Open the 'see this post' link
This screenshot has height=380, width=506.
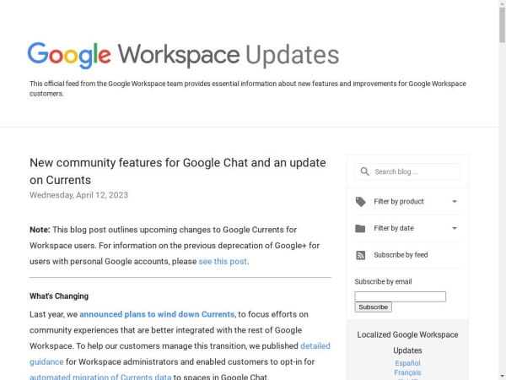(223, 262)
